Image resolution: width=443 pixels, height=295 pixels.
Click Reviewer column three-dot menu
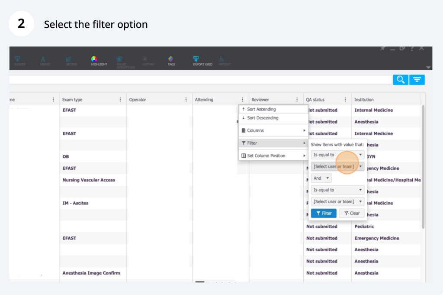click(297, 100)
